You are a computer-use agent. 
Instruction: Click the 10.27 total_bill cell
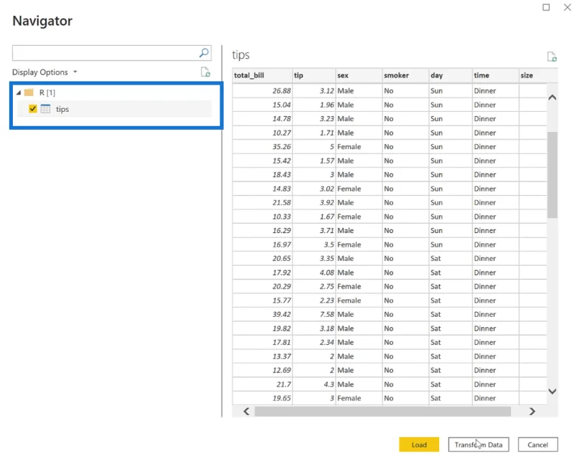[262, 133]
